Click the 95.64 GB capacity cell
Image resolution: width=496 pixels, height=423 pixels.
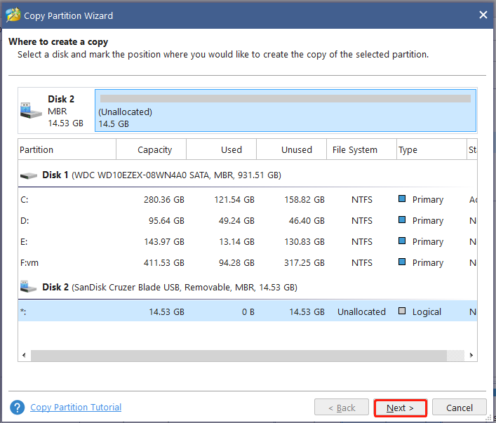tap(166, 220)
